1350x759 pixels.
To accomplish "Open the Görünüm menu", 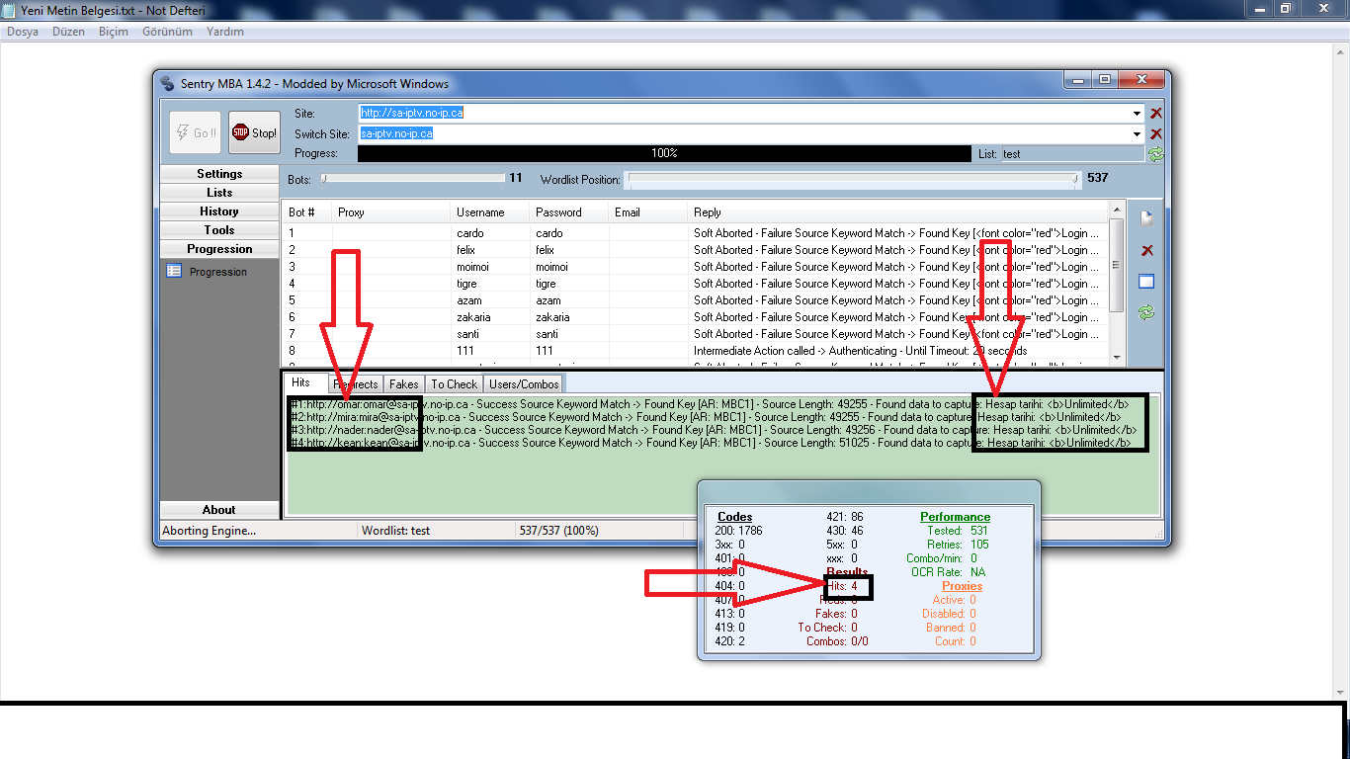I will pyautogui.click(x=167, y=32).
